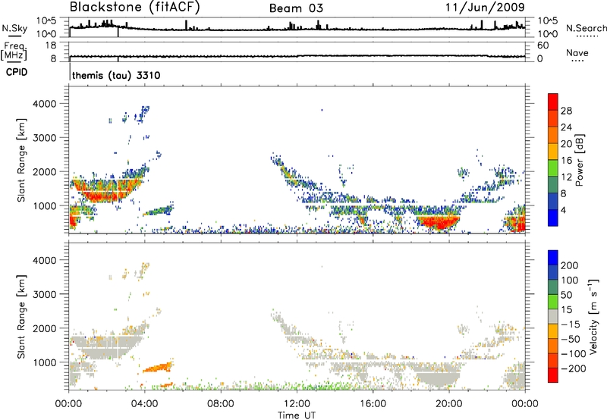Select the "CPID" row label
Image resolution: width=607 pixels, height=420 pixels.
(16, 72)
